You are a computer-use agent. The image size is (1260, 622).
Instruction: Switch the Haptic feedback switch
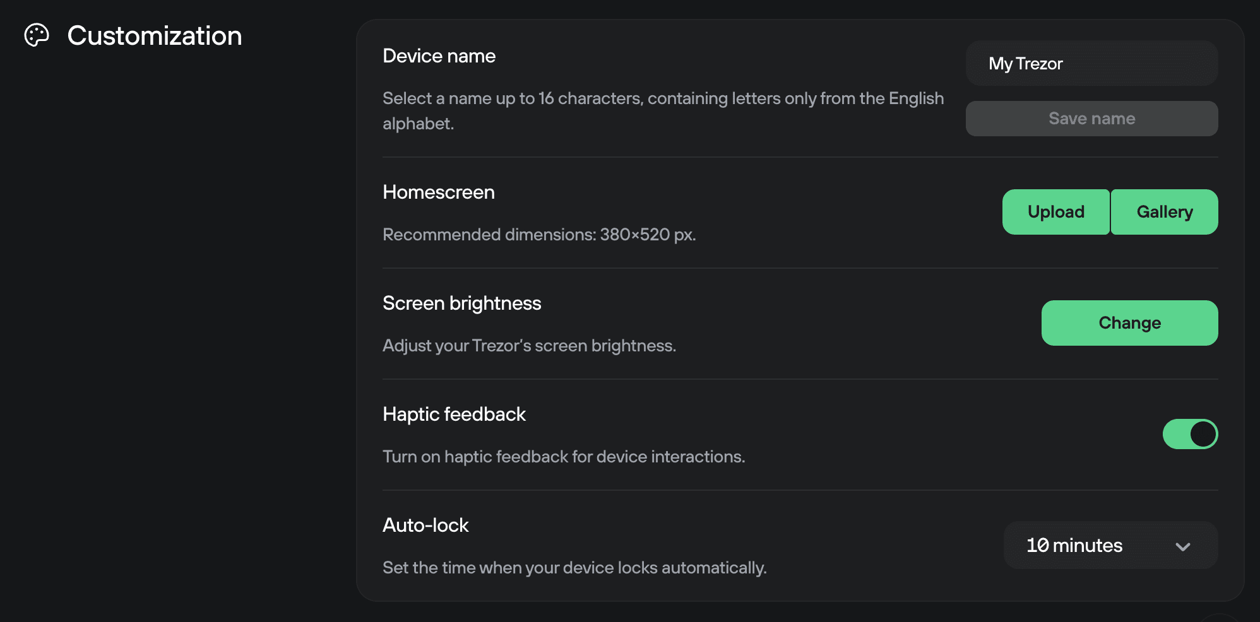tap(1190, 433)
